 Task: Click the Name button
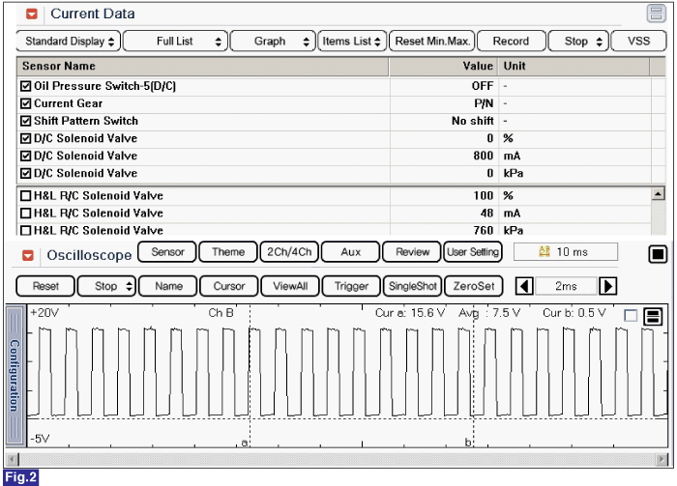(x=168, y=286)
